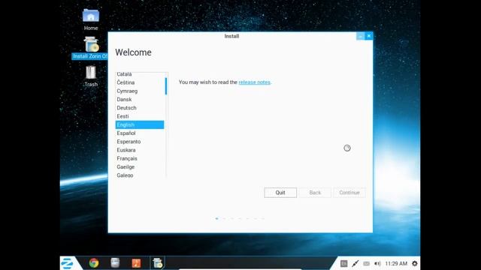Open the Trash desktop icon
Viewport: 481px width, 270px height.
[91, 76]
